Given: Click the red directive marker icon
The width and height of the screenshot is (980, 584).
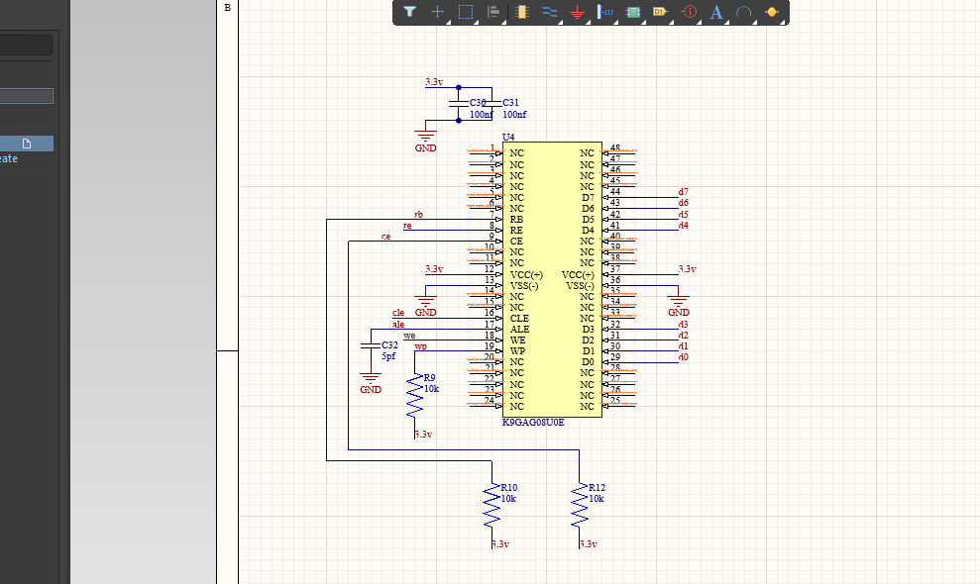Looking at the screenshot, I should pos(690,13).
